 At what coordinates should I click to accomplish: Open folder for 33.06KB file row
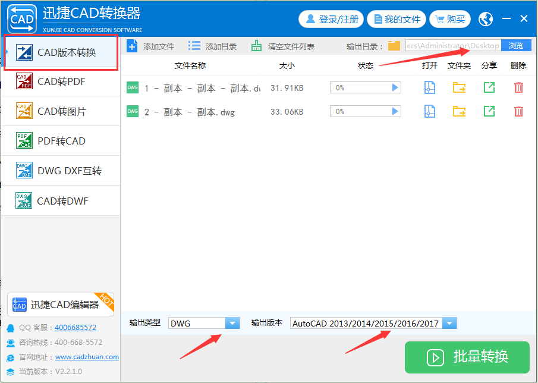click(x=459, y=111)
